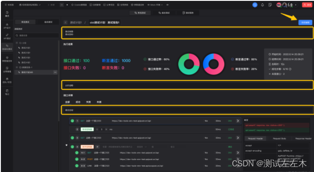Open the notification bell
This screenshot has width=314, height=172.
263,5
